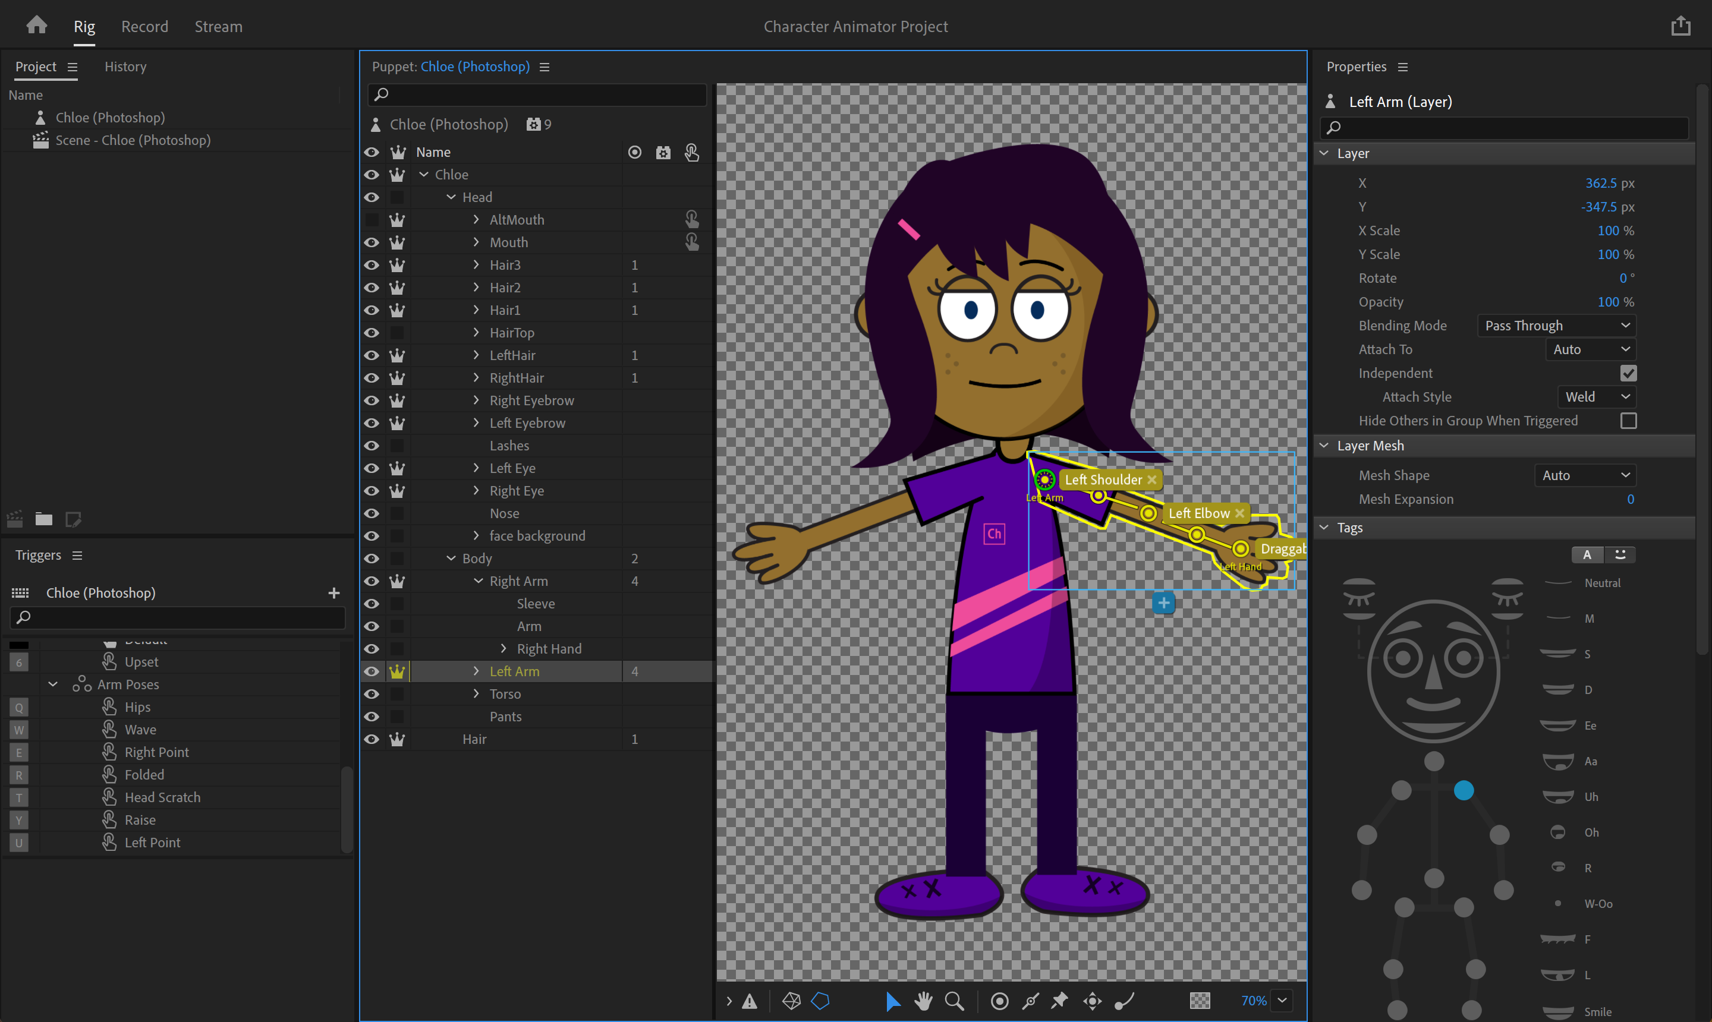Click the Left Arm layer in panel
Image resolution: width=1712 pixels, height=1022 pixels.
[514, 670]
